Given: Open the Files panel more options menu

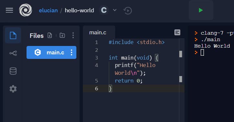Looking at the screenshot, I should tap(73, 35).
